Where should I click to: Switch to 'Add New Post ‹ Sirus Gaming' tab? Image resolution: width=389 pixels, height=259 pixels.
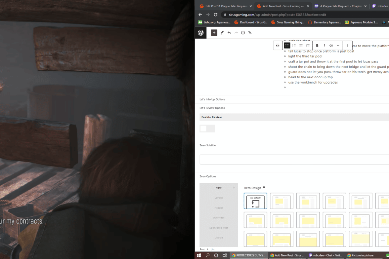(283, 6)
